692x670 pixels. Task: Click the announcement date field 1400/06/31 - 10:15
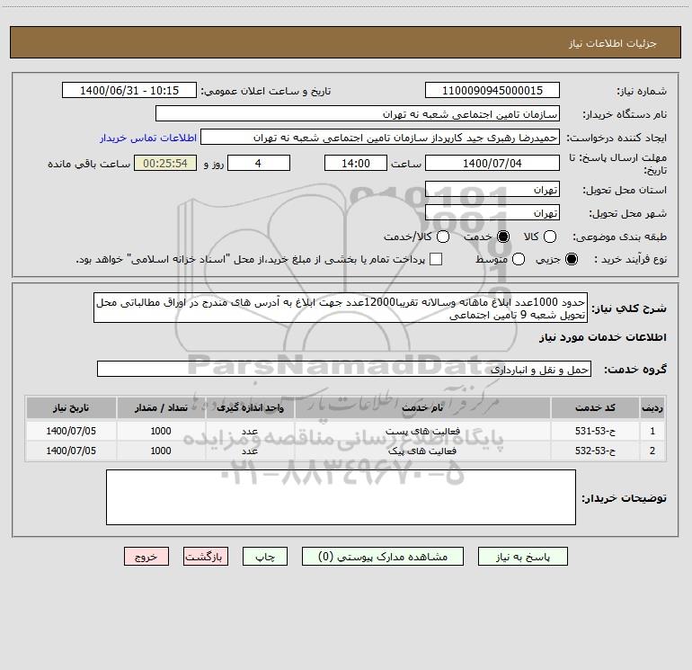coord(129,91)
